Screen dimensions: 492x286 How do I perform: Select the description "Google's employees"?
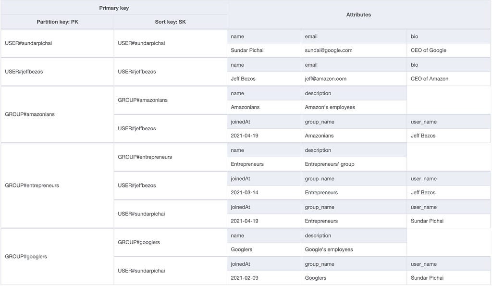click(354, 249)
